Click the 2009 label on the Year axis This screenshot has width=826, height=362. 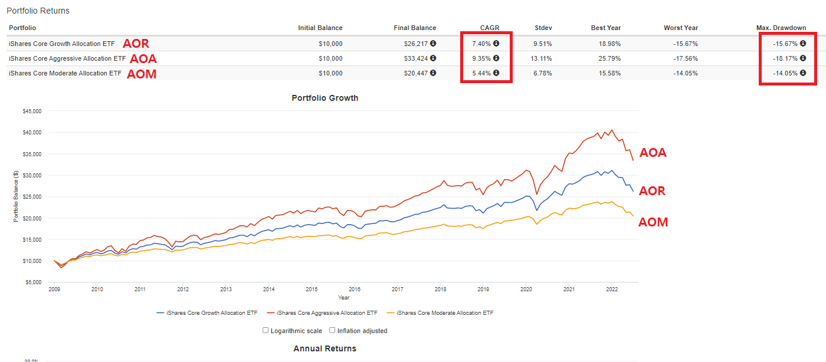[54, 289]
